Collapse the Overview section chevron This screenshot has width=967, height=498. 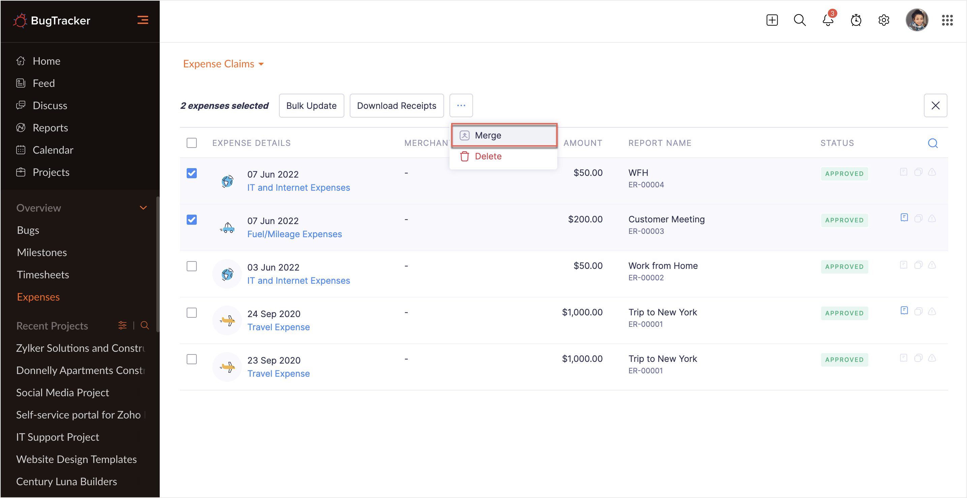tap(143, 208)
